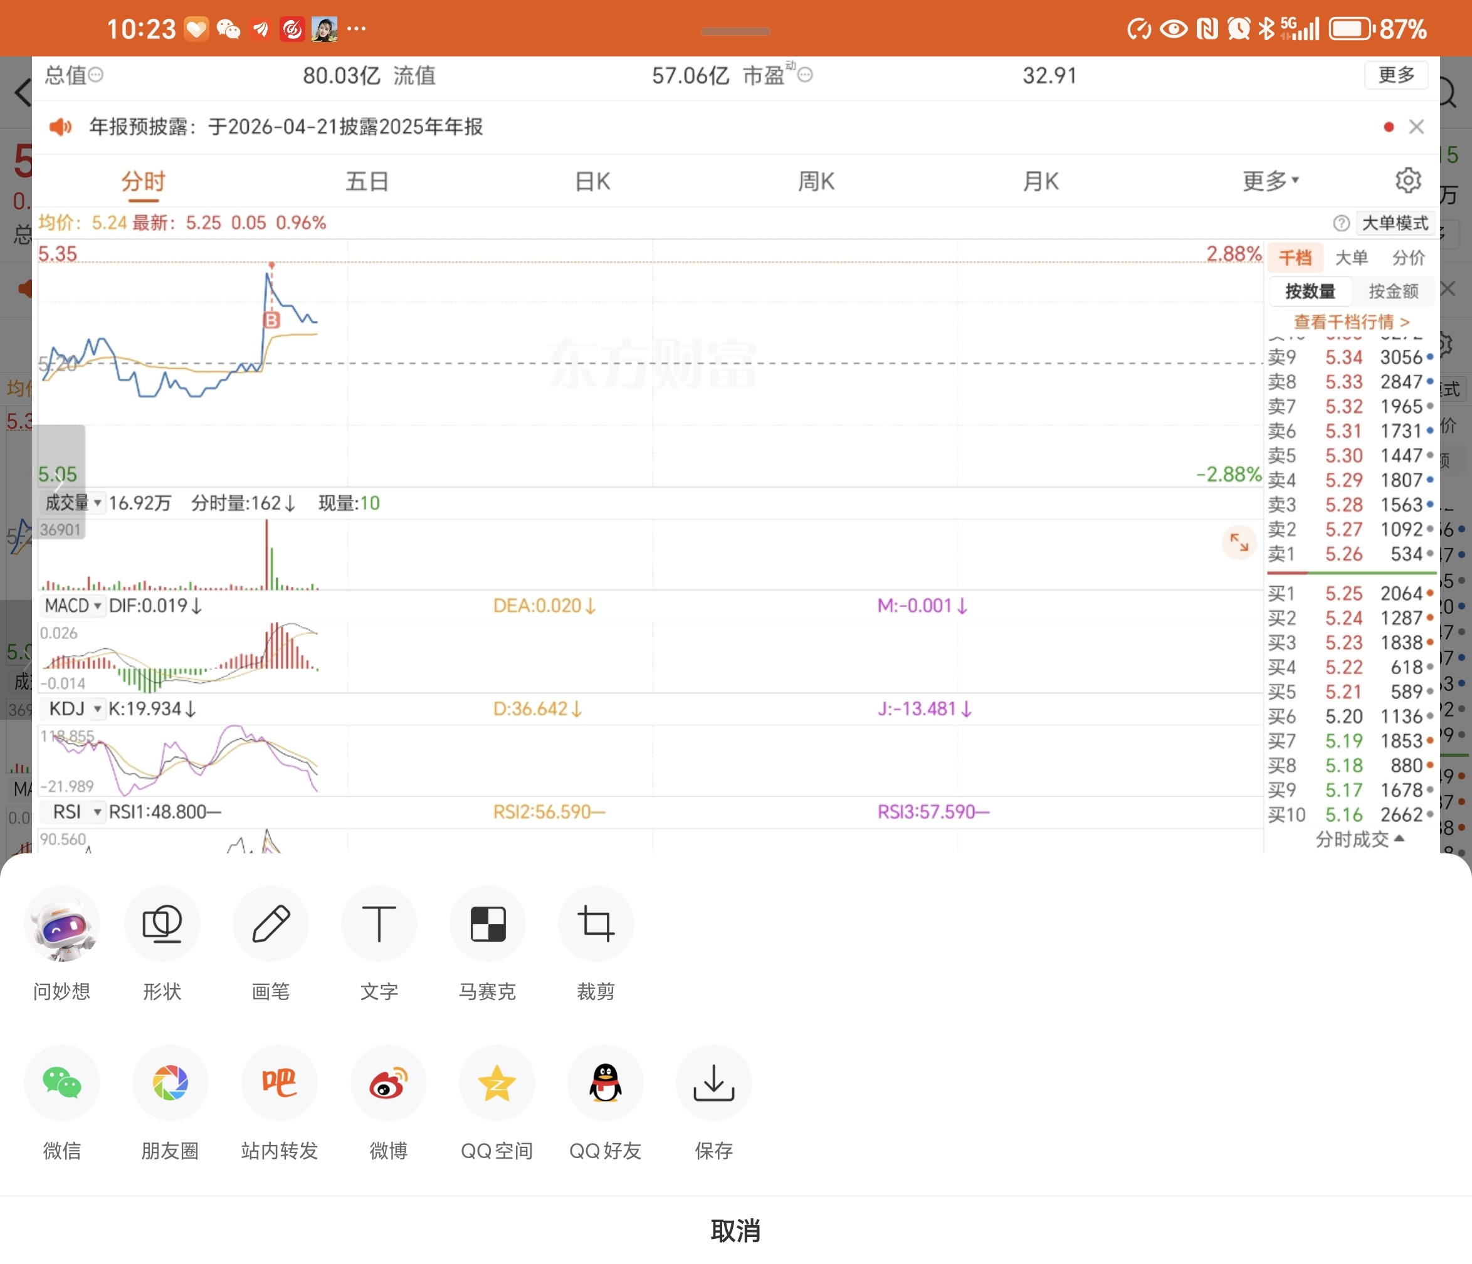Add text with the 文字 tool

tap(379, 924)
